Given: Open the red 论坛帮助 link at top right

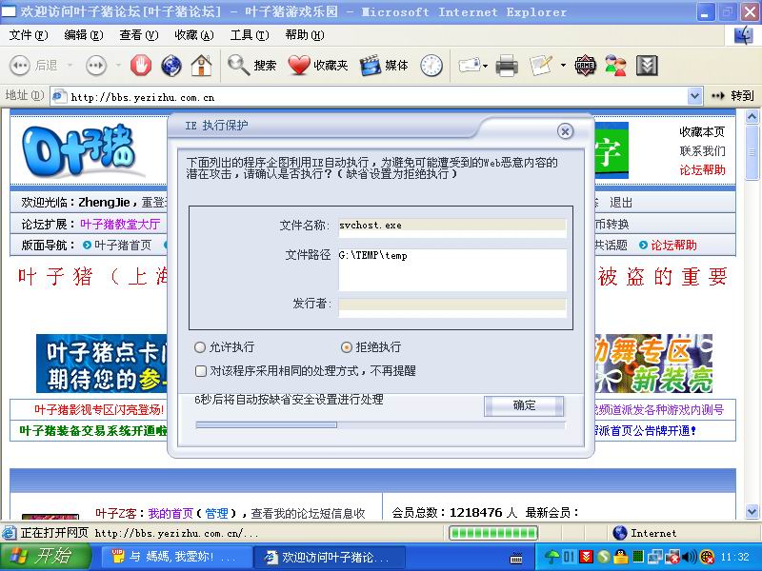Looking at the screenshot, I should [x=702, y=170].
